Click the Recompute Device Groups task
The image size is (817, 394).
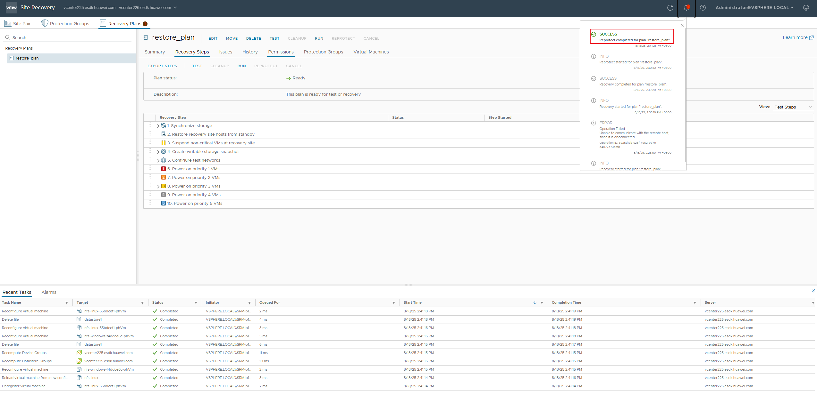(x=24, y=353)
